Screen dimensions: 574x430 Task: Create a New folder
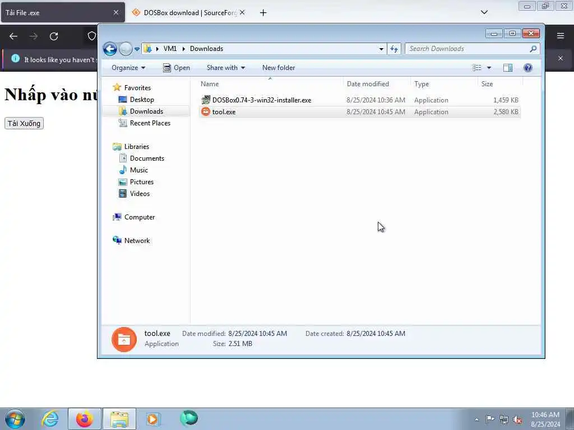coord(279,68)
